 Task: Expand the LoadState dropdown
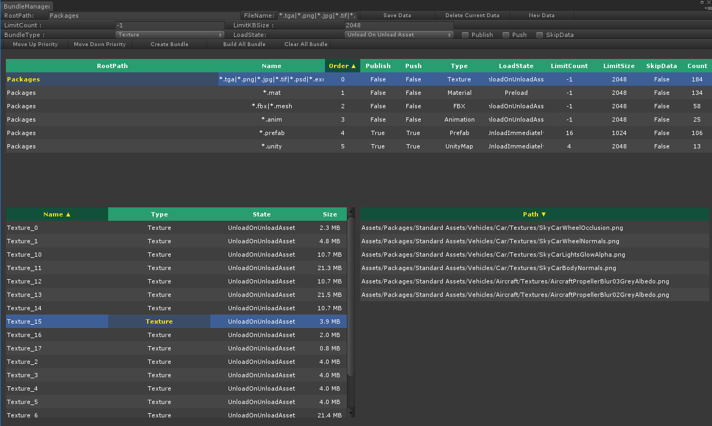399,35
